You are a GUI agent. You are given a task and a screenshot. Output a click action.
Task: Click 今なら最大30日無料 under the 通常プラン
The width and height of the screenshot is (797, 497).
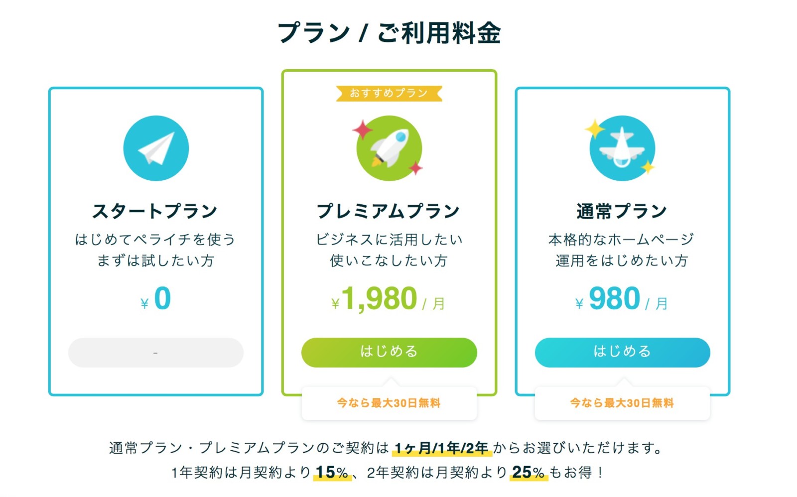click(x=622, y=403)
